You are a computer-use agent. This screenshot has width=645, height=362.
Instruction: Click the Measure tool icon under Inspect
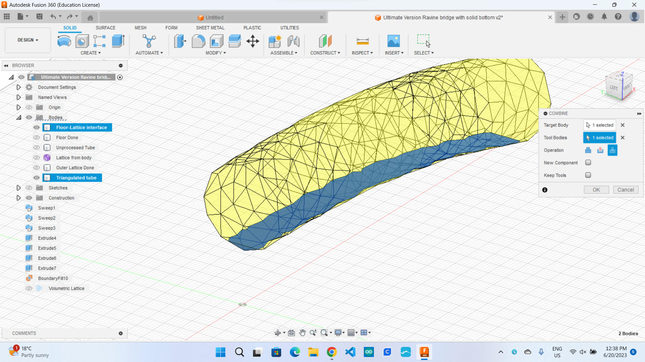[x=362, y=41]
